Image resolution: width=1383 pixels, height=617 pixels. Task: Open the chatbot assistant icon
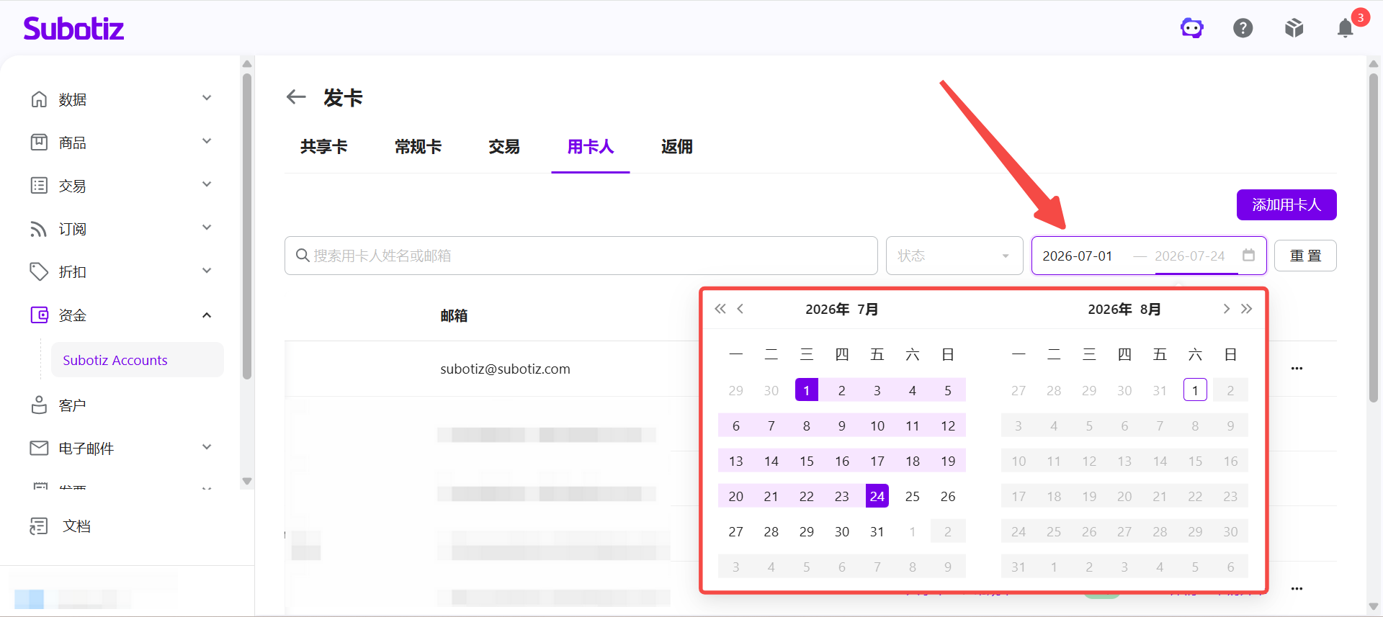[1192, 28]
